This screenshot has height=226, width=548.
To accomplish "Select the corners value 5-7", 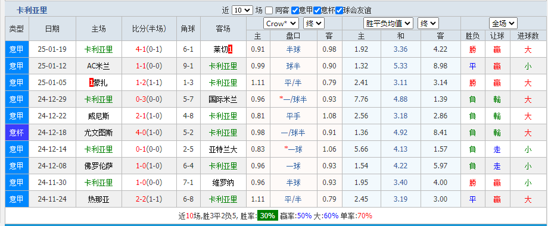I will pos(188,99).
